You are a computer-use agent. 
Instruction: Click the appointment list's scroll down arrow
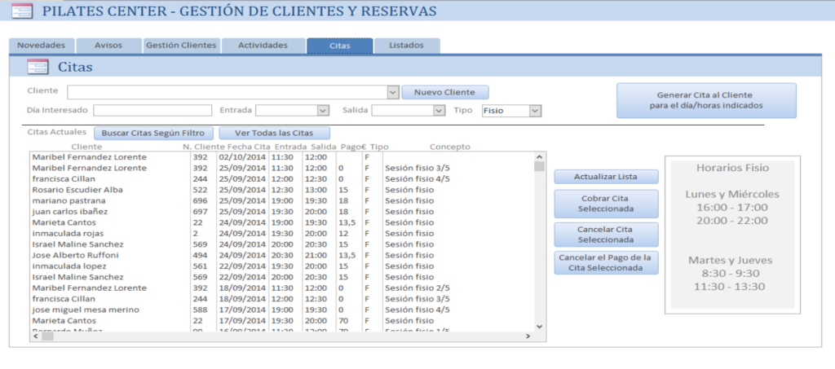(539, 325)
